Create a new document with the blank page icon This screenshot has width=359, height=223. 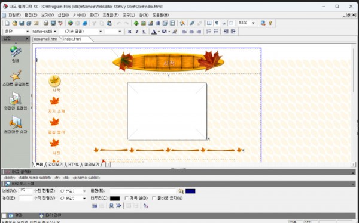pyautogui.click(x=7, y=23)
